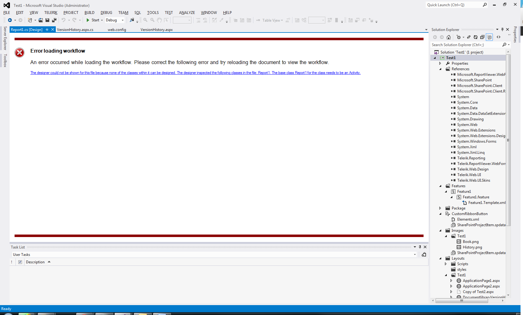Collapse the References node in Solution Explorer
This screenshot has height=315, width=523.
tap(440, 69)
